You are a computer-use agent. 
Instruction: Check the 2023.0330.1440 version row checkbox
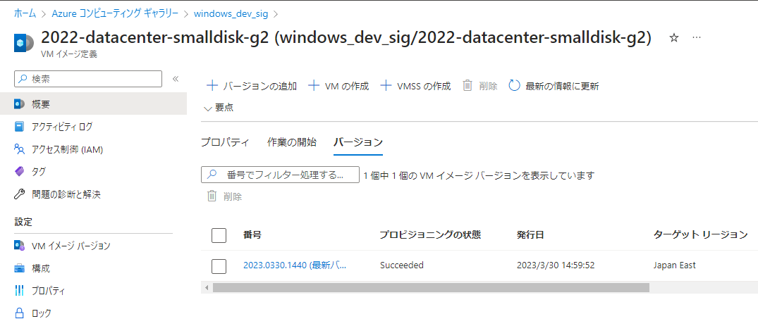(219, 266)
